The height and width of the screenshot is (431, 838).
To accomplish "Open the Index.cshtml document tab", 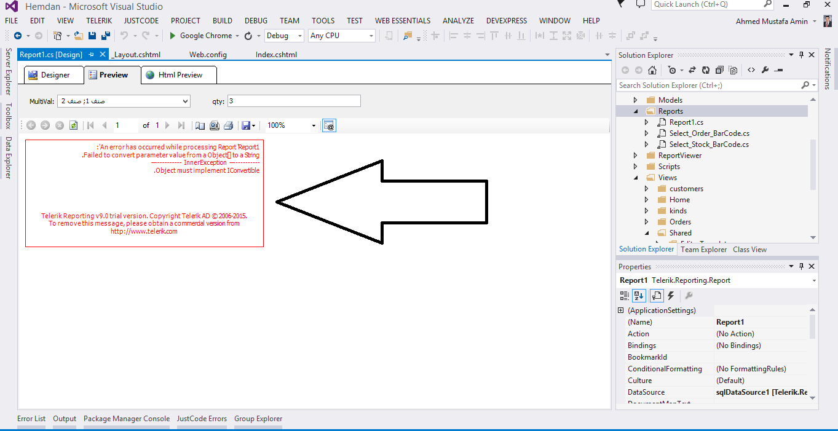I will (x=276, y=55).
